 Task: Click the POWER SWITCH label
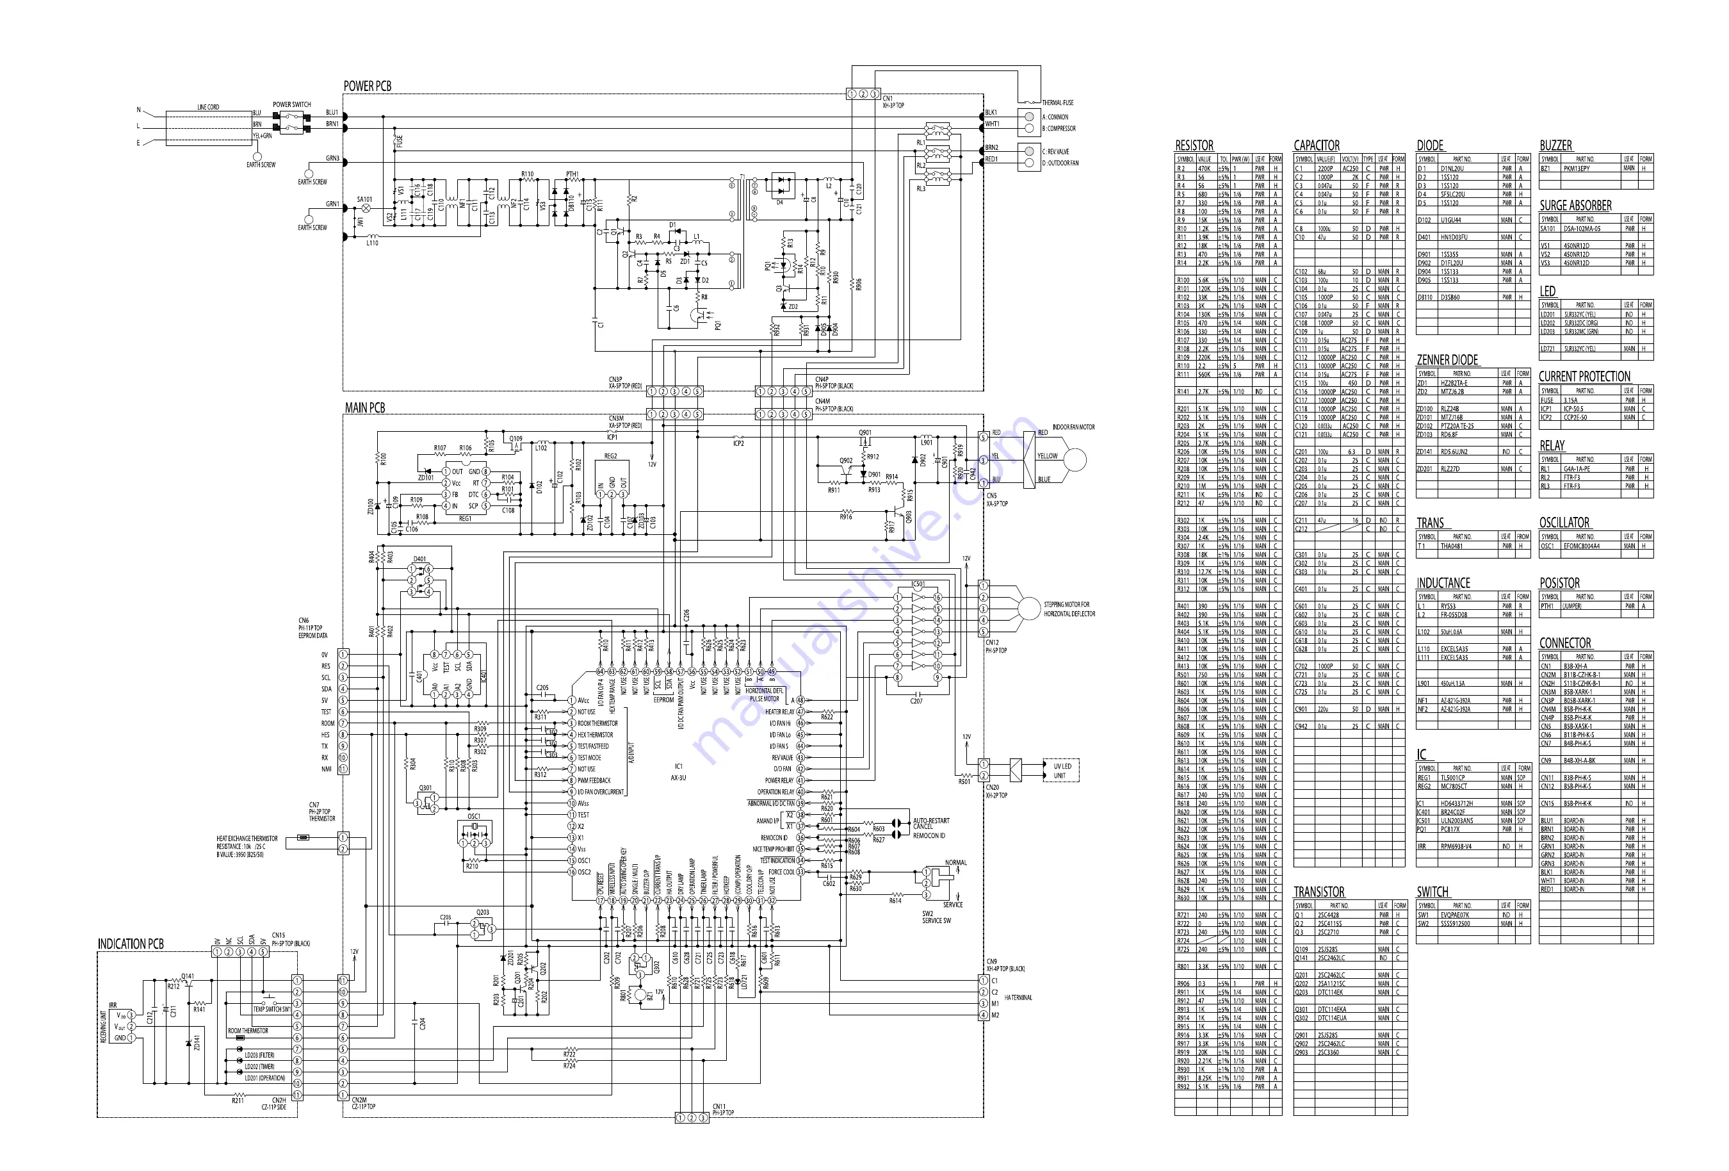291,105
